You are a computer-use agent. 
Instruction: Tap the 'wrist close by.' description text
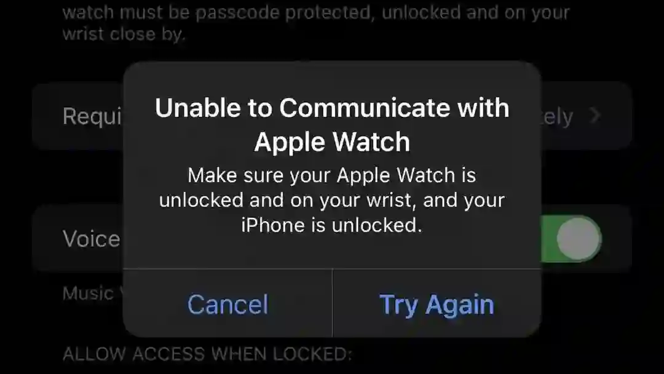click(x=124, y=34)
